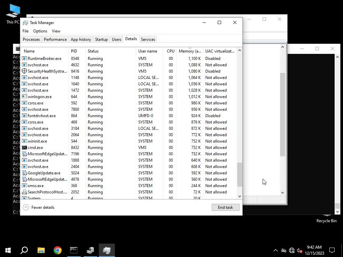Open the Options menu

pos(40,31)
